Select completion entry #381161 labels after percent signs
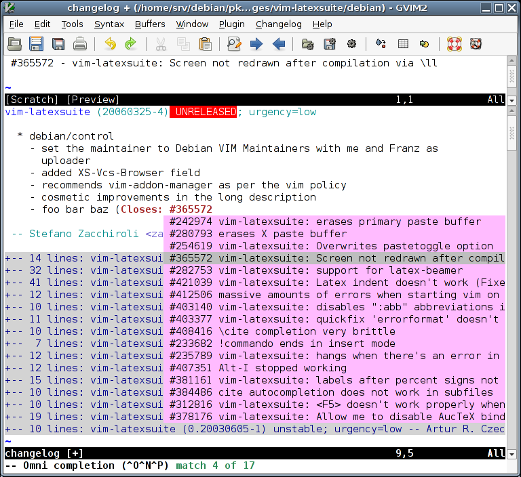The height and width of the screenshot is (477, 521). coord(334,380)
